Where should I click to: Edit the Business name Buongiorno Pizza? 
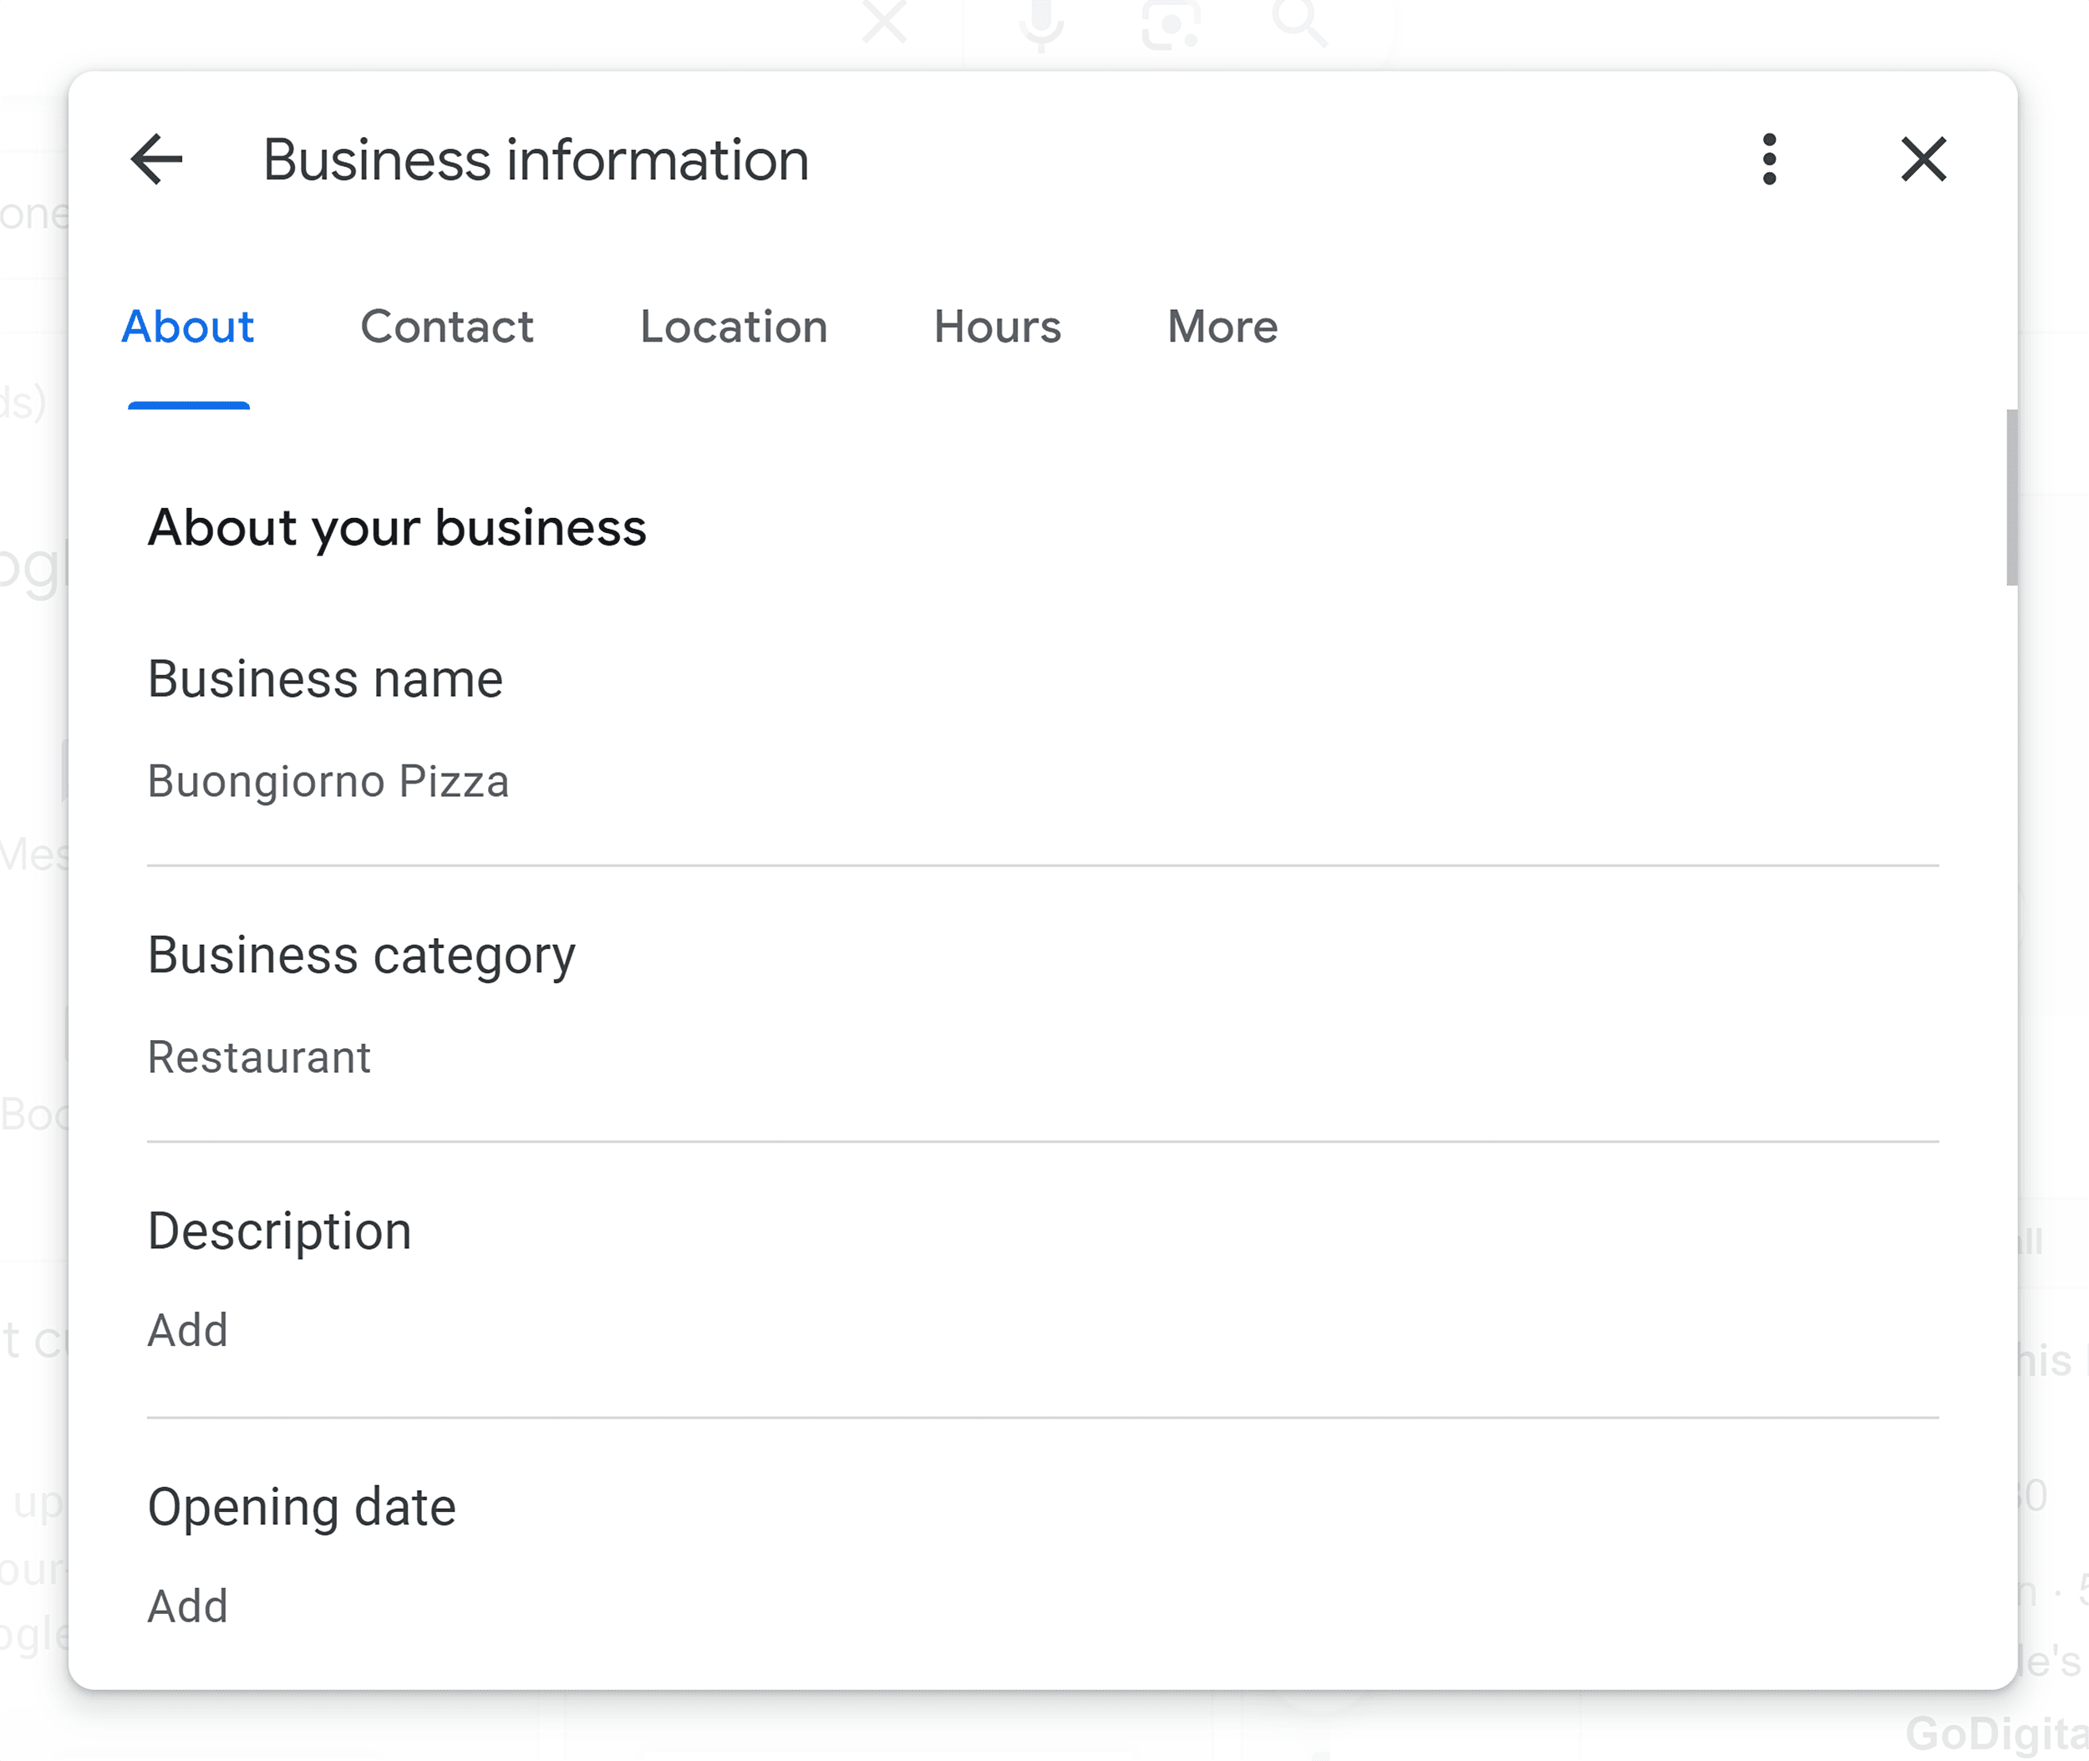[329, 782]
